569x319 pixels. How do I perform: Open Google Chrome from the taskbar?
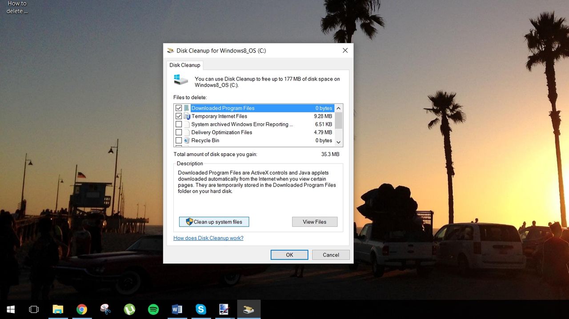(x=82, y=309)
